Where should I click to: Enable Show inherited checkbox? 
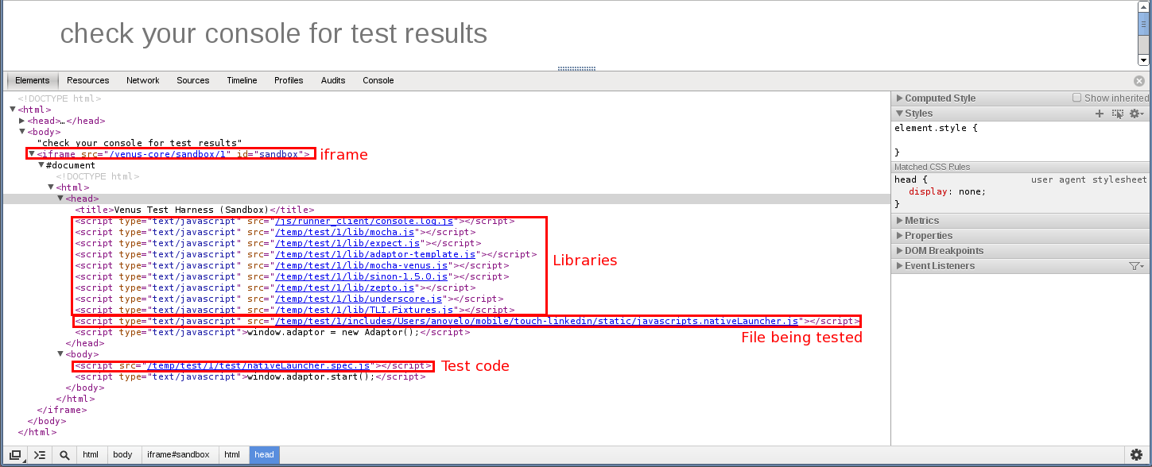(1076, 98)
